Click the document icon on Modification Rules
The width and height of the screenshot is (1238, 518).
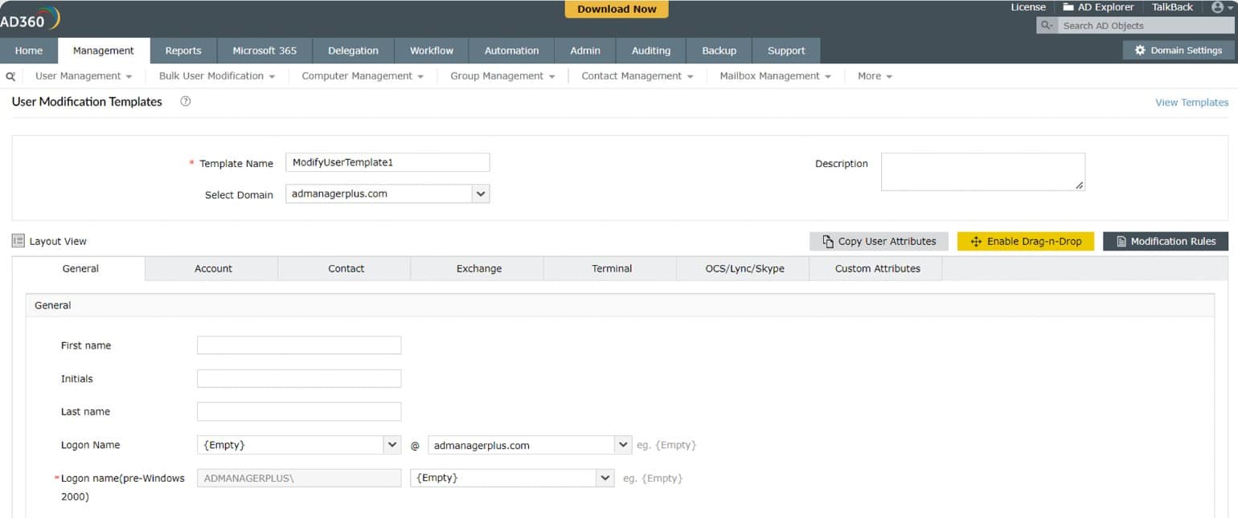(x=1121, y=242)
